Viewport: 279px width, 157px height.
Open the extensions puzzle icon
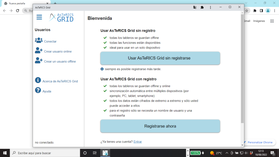pos(202,7)
